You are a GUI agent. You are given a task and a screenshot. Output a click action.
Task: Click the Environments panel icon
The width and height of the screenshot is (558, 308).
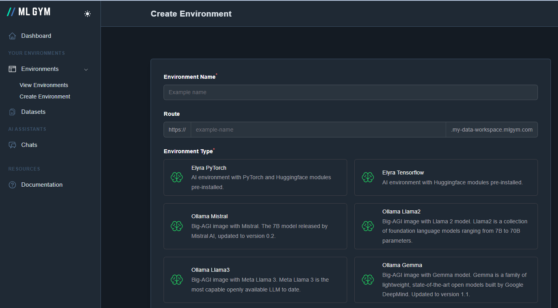[x=12, y=69]
